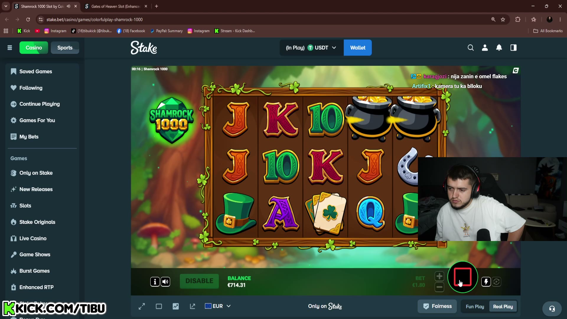Open live stats chart icon

(176, 306)
